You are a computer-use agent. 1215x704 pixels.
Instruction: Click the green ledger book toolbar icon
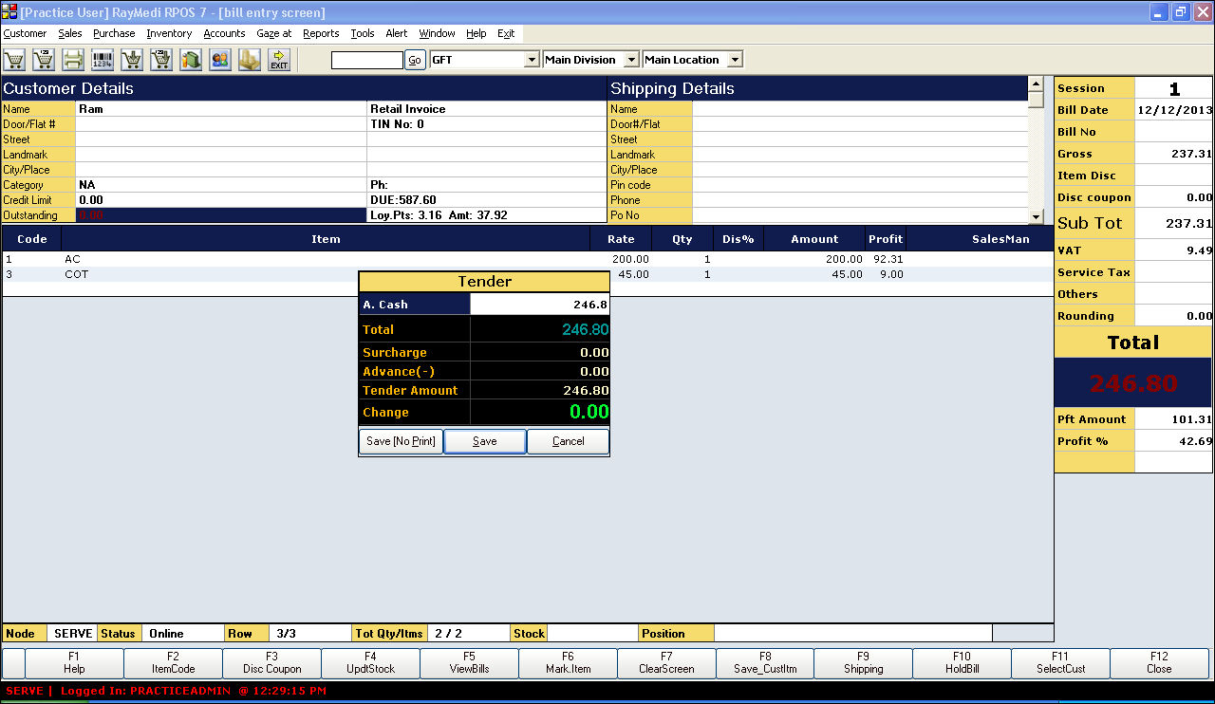click(191, 60)
